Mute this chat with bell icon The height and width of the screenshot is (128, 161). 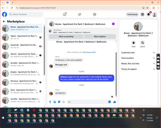pos(134,43)
